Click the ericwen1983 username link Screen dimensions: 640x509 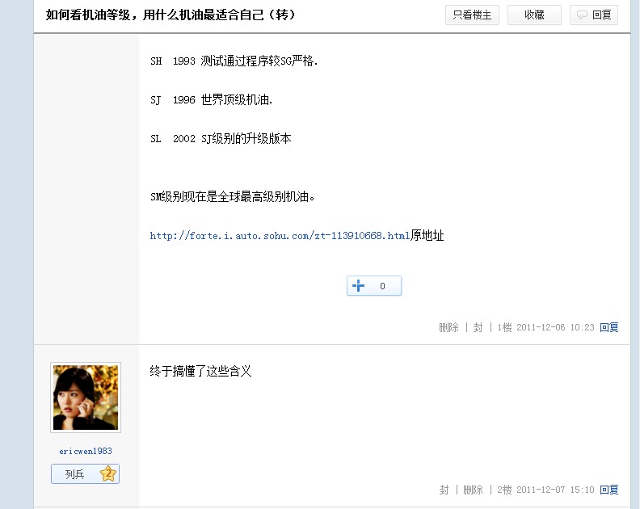[86, 451]
